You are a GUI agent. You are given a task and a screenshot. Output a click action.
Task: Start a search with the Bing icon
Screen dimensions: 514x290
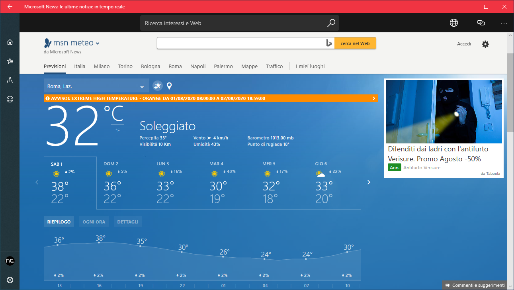pos(329,43)
